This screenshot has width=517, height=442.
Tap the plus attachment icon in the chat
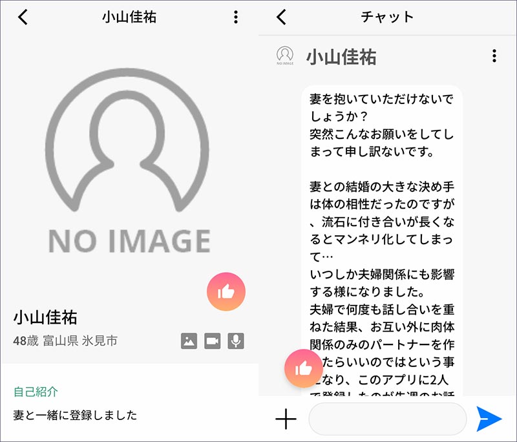pos(285,418)
